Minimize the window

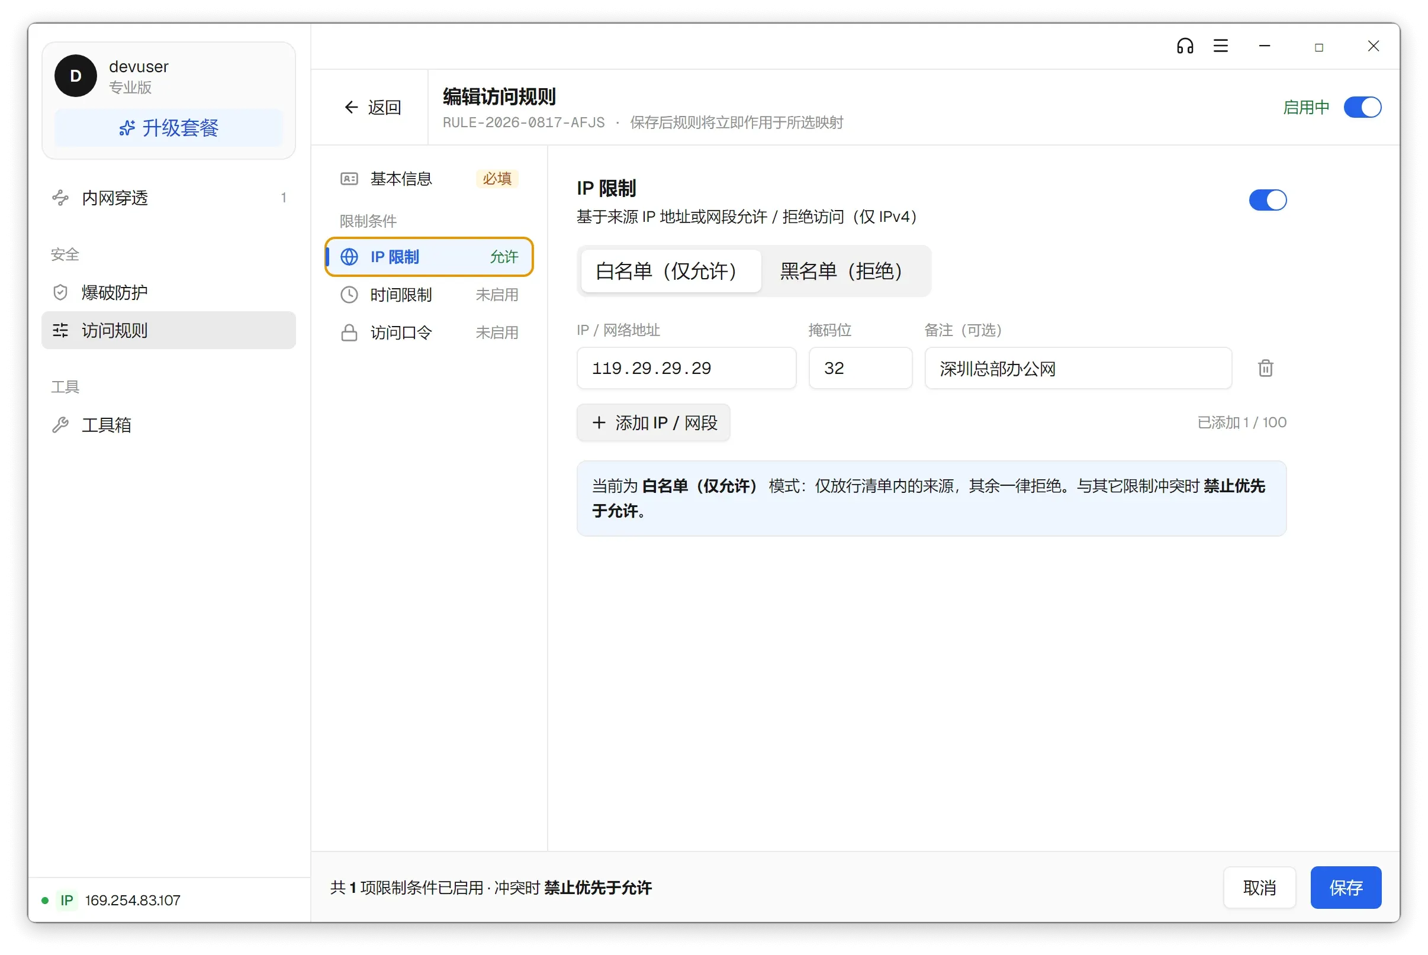(1264, 46)
